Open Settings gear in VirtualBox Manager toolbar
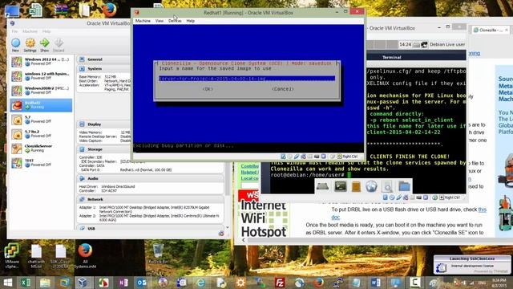Viewport: 513px width, 289px height. click(30, 45)
